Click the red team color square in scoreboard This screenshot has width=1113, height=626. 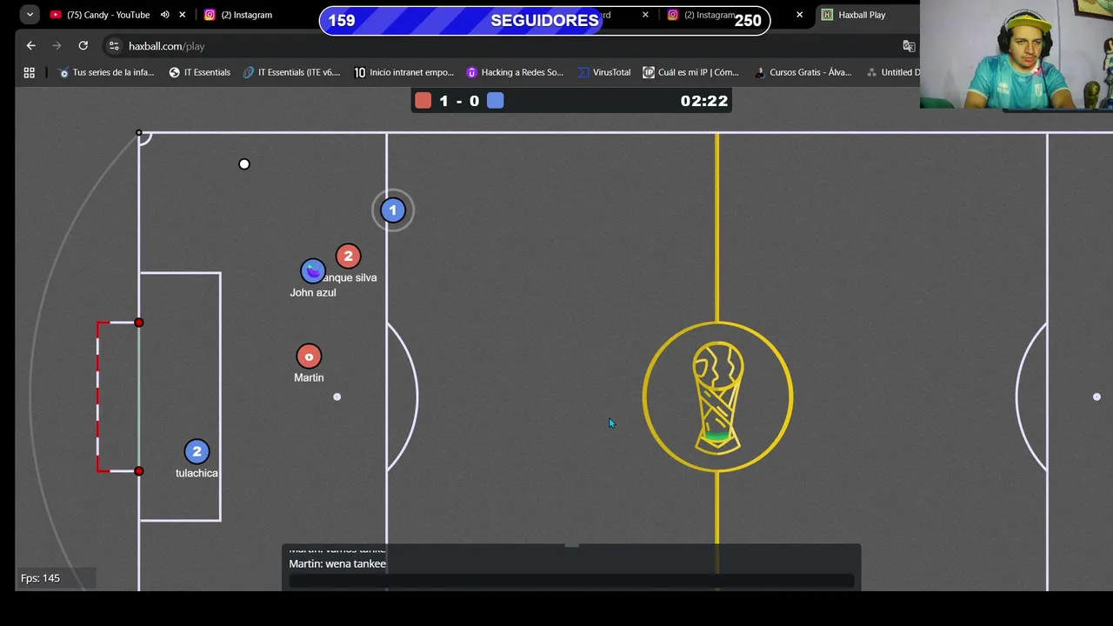coord(423,101)
